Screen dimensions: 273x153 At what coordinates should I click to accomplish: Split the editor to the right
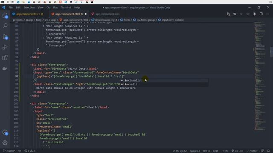(261, 14)
